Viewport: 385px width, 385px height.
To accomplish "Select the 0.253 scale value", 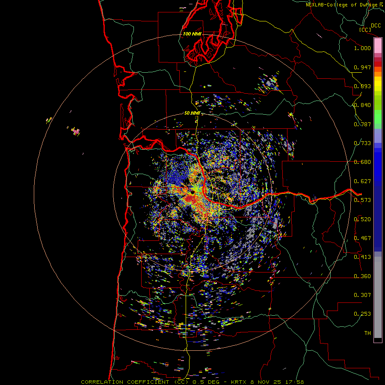I will point(362,314).
